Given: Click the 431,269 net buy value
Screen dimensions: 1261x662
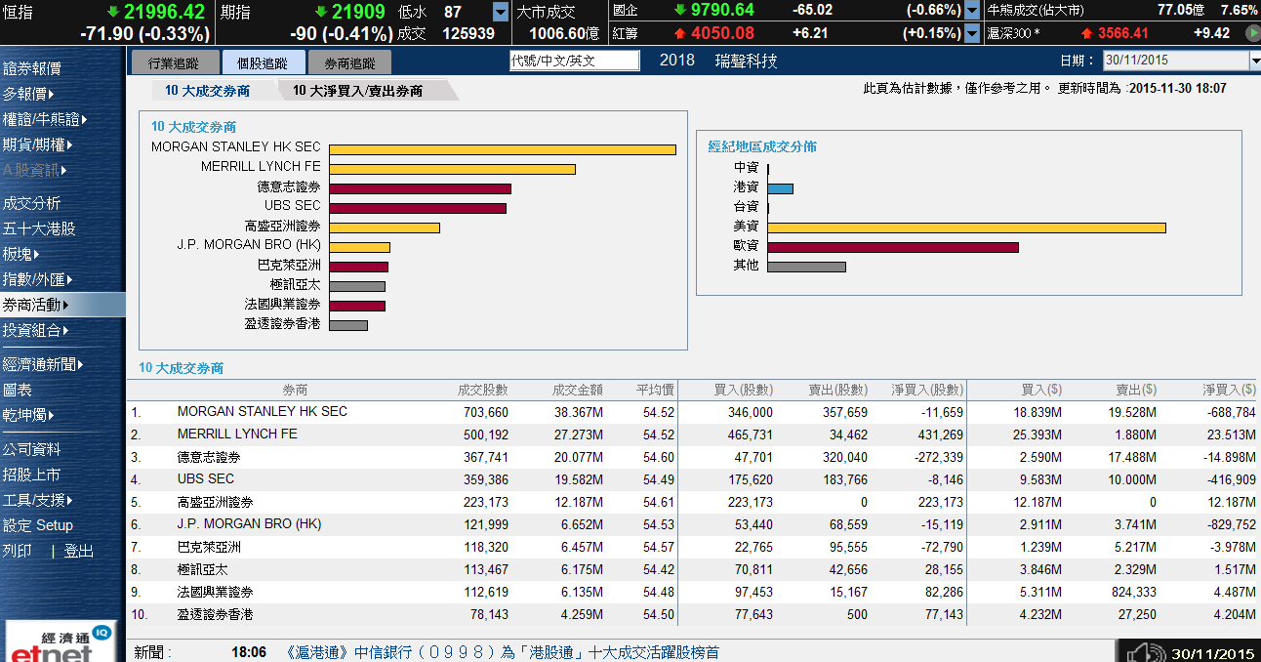Looking at the screenshot, I should click(x=941, y=434).
